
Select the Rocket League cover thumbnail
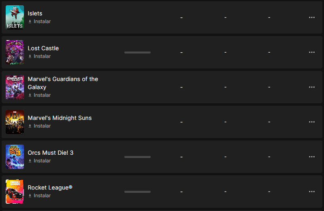pyautogui.click(x=15, y=192)
